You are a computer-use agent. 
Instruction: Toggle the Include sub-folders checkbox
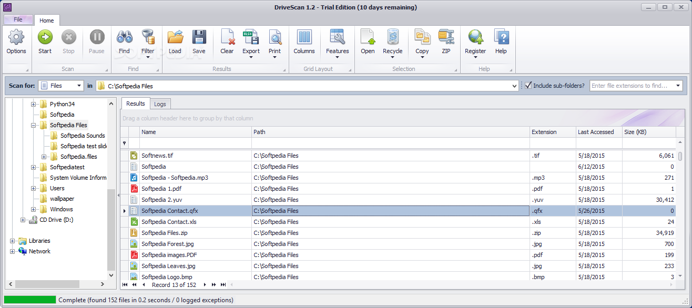point(528,86)
